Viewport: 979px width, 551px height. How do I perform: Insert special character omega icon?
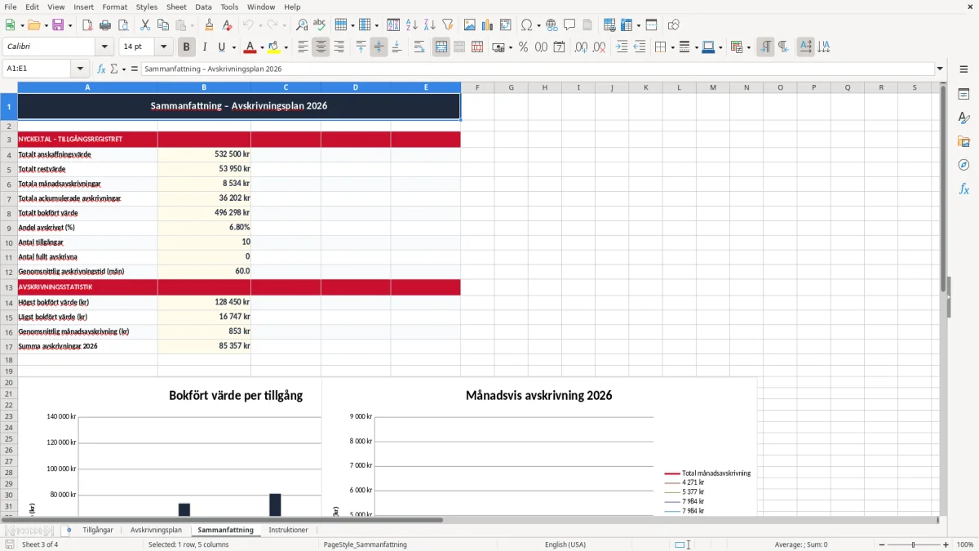point(526,25)
